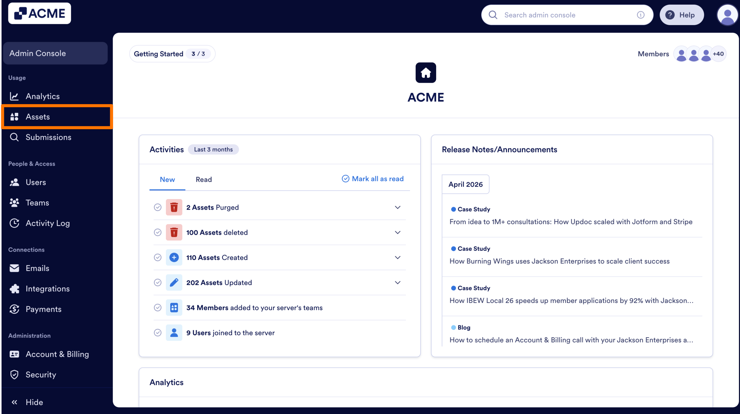Click the Search admin console field
Screen dimensions: 740x414
coord(567,15)
